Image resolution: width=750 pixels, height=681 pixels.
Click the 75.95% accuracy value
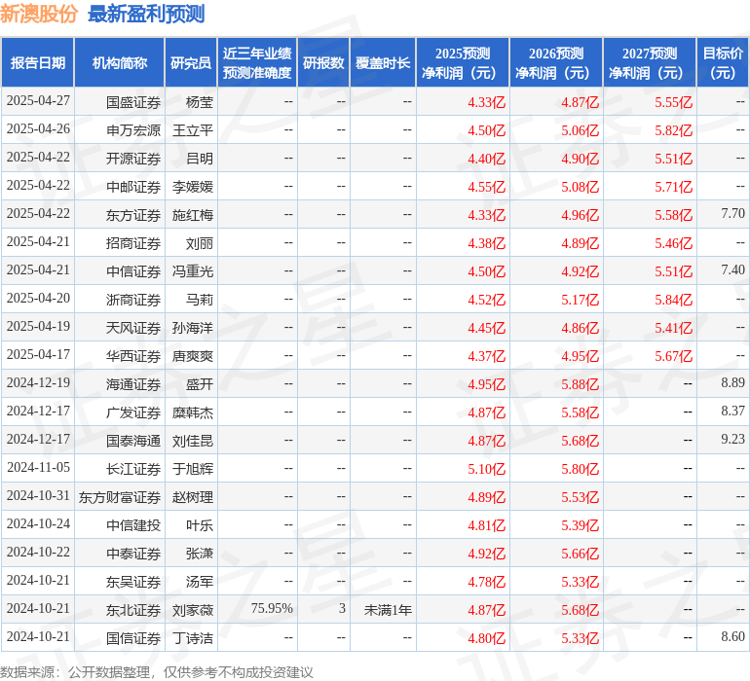tap(272, 609)
